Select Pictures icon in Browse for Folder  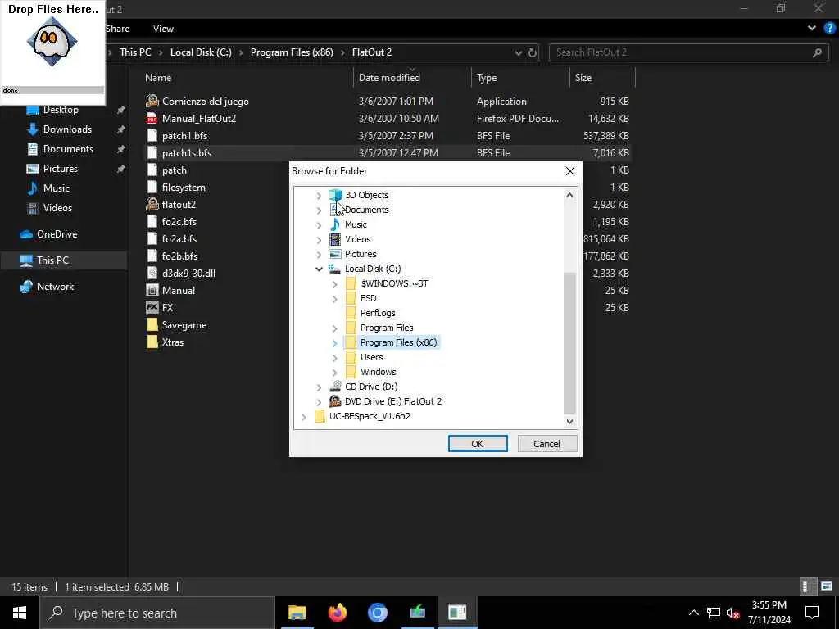(335, 254)
